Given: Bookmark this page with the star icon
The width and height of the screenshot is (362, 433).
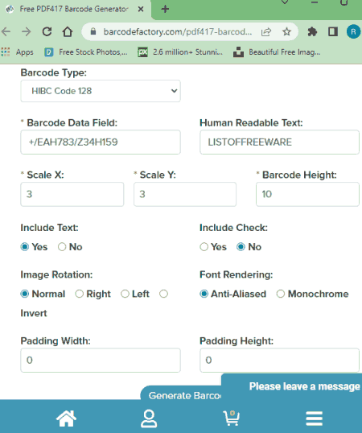Looking at the screenshot, I should pos(286,31).
